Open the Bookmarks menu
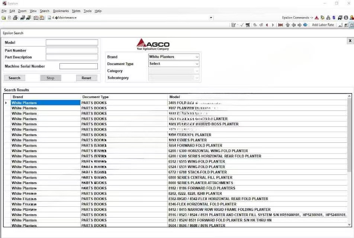Viewport: 354px width, 238px height. pyautogui.click(x=61, y=11)
